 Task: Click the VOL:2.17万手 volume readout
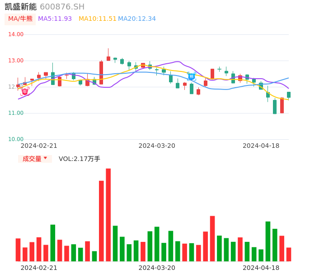click(80, 159)
